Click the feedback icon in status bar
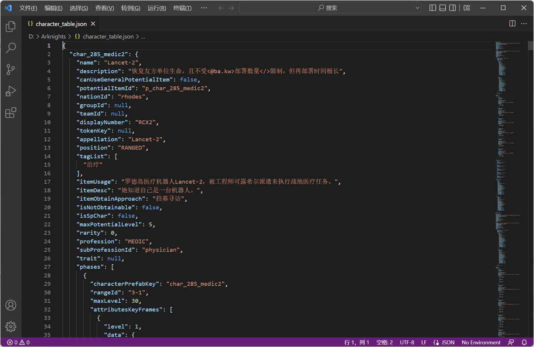 (511, 342)
